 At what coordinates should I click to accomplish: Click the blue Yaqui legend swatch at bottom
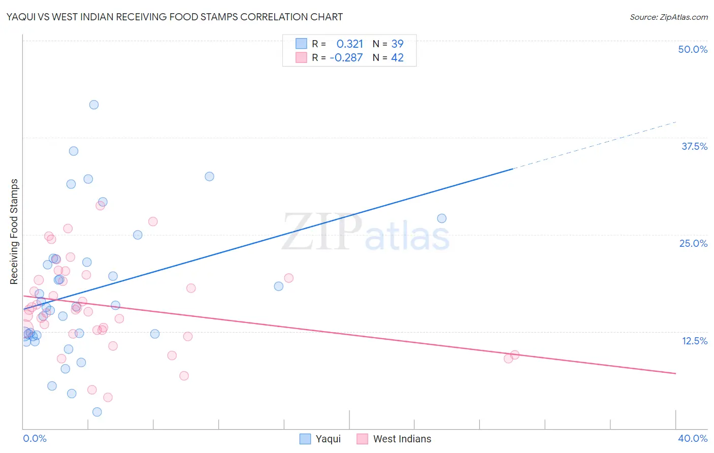coord(305,439)
